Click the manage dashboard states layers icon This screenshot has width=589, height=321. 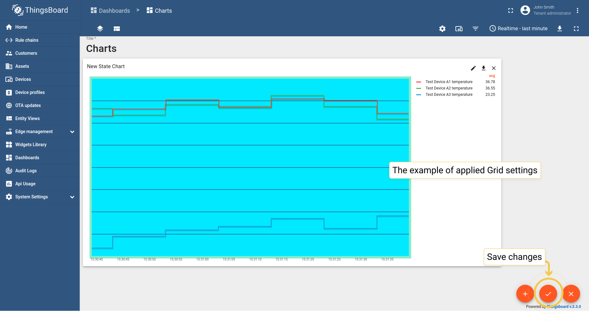(100, 29)
